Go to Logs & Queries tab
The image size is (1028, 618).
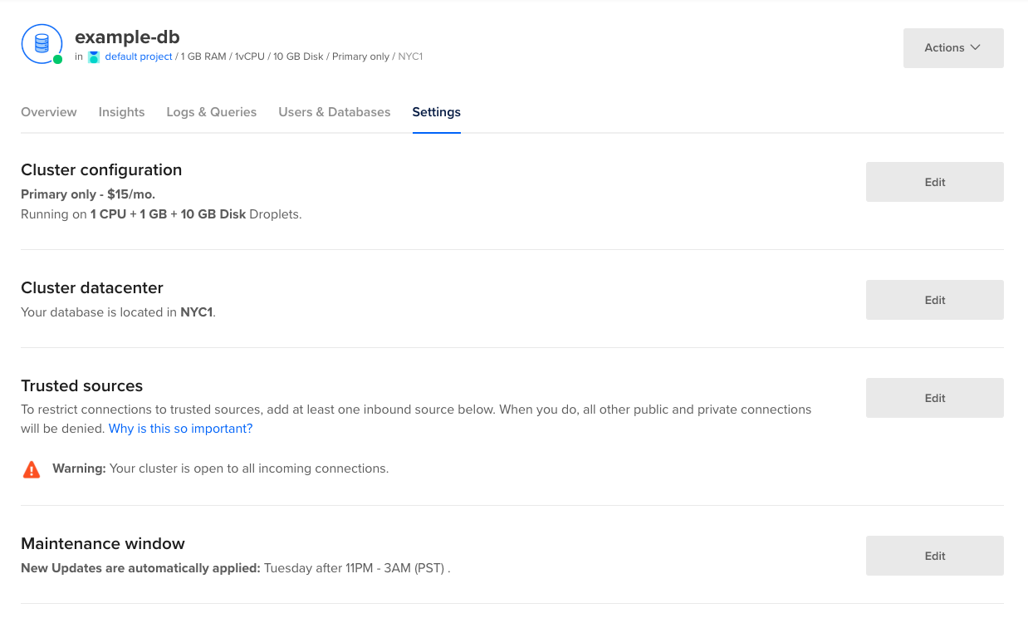point(212,112)
